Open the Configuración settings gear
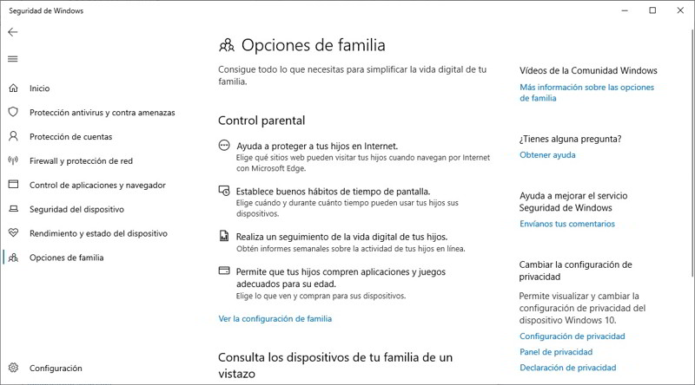695x385 pixels. (x=13, y=368)
